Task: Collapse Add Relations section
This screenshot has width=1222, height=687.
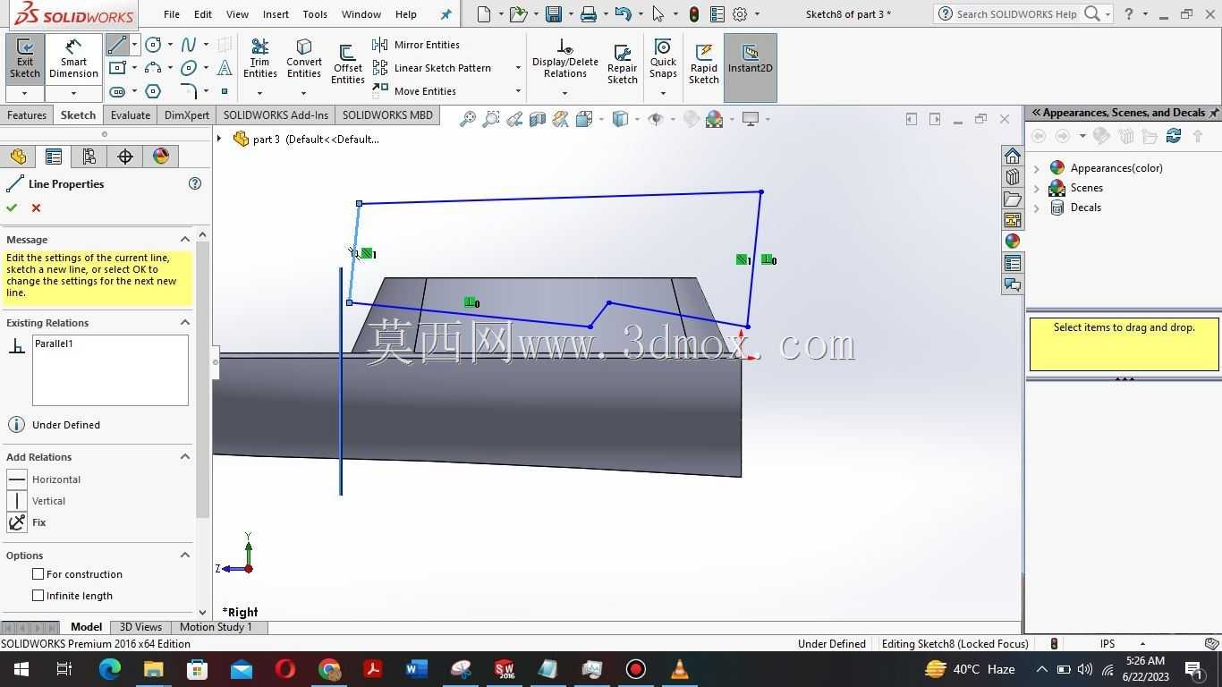Action: point(185,457)
